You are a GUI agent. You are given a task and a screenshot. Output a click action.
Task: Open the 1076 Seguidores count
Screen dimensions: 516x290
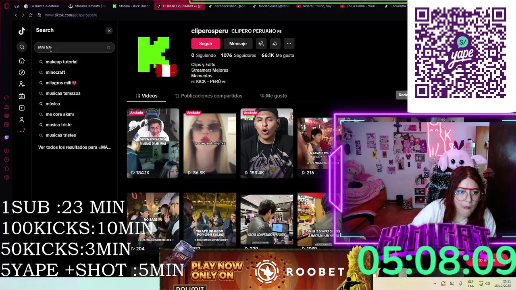pos(238,56)
